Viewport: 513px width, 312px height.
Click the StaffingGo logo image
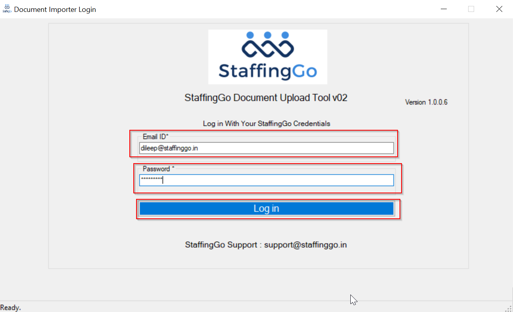tap(268, 57)
